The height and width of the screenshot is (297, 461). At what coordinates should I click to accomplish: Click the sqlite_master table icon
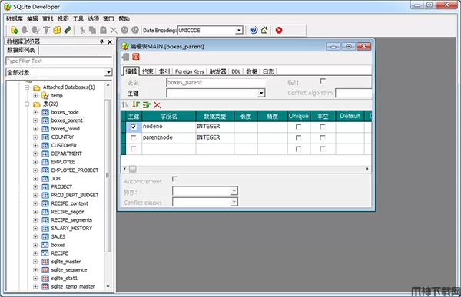coord(45,262)
